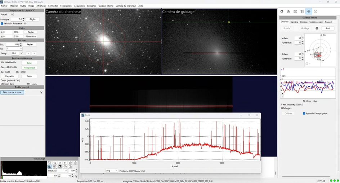The image size is (340, 183).
Task: Adjust the α Gain spinner arrows
Action: click(x=303, y=38)
